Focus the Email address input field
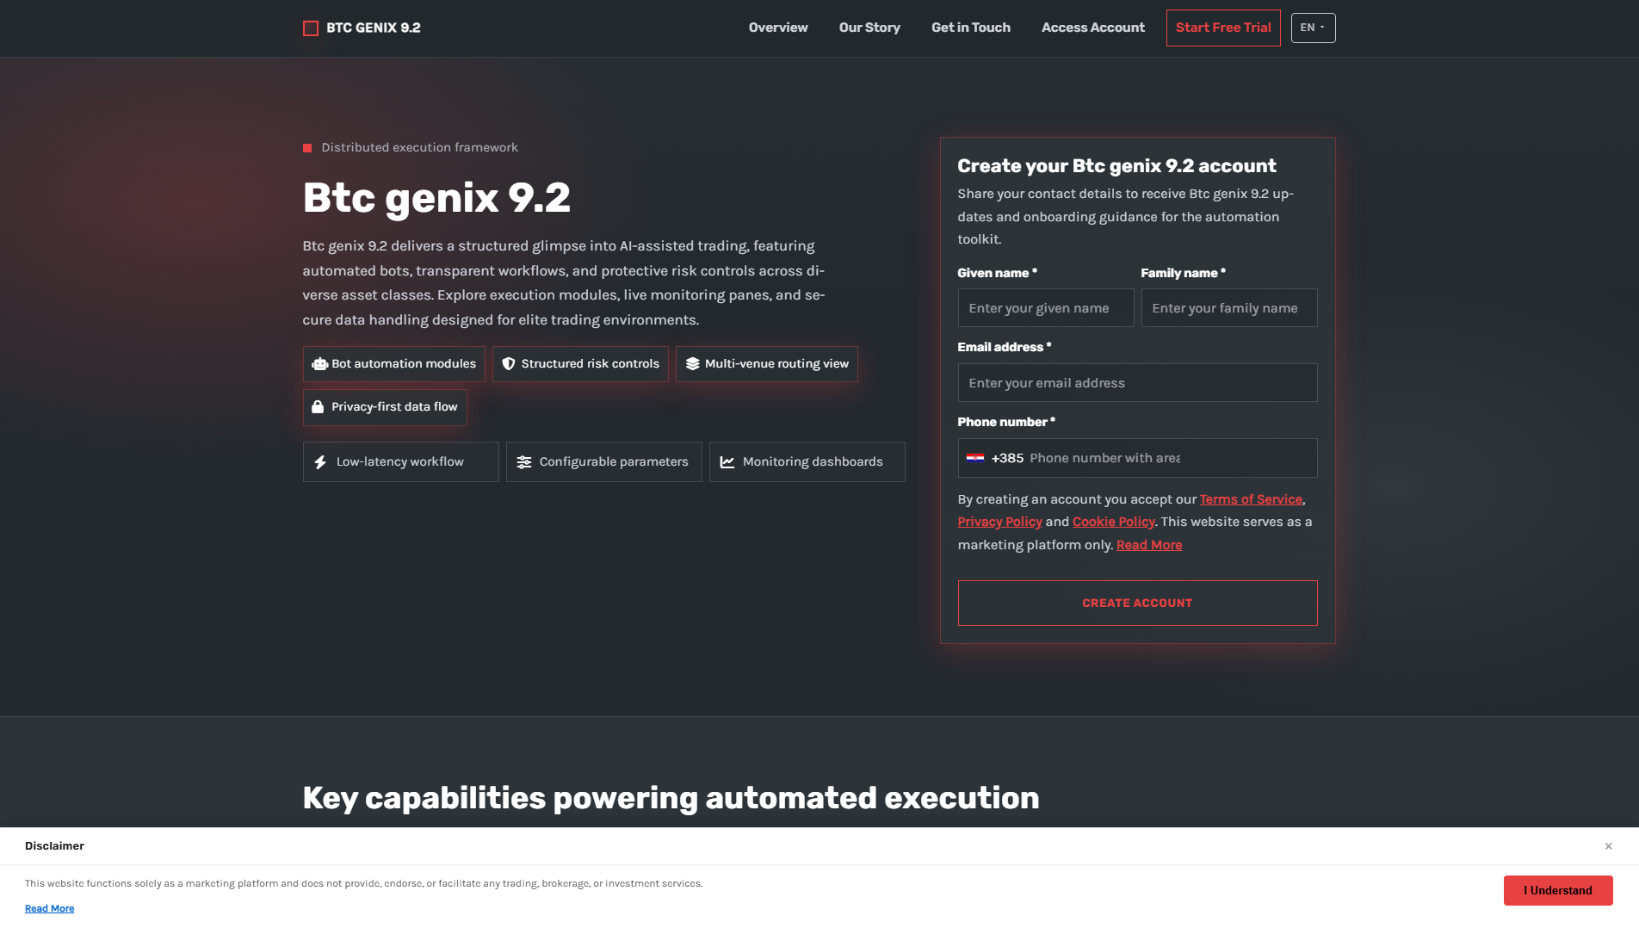Screen dimensions: 1639x928 (1137, 383)
